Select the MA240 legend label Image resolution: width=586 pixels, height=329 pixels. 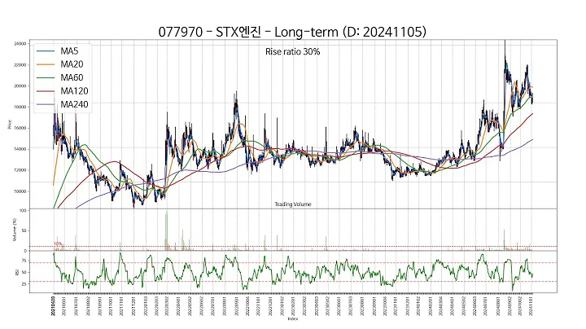click(x=74, y=104)
